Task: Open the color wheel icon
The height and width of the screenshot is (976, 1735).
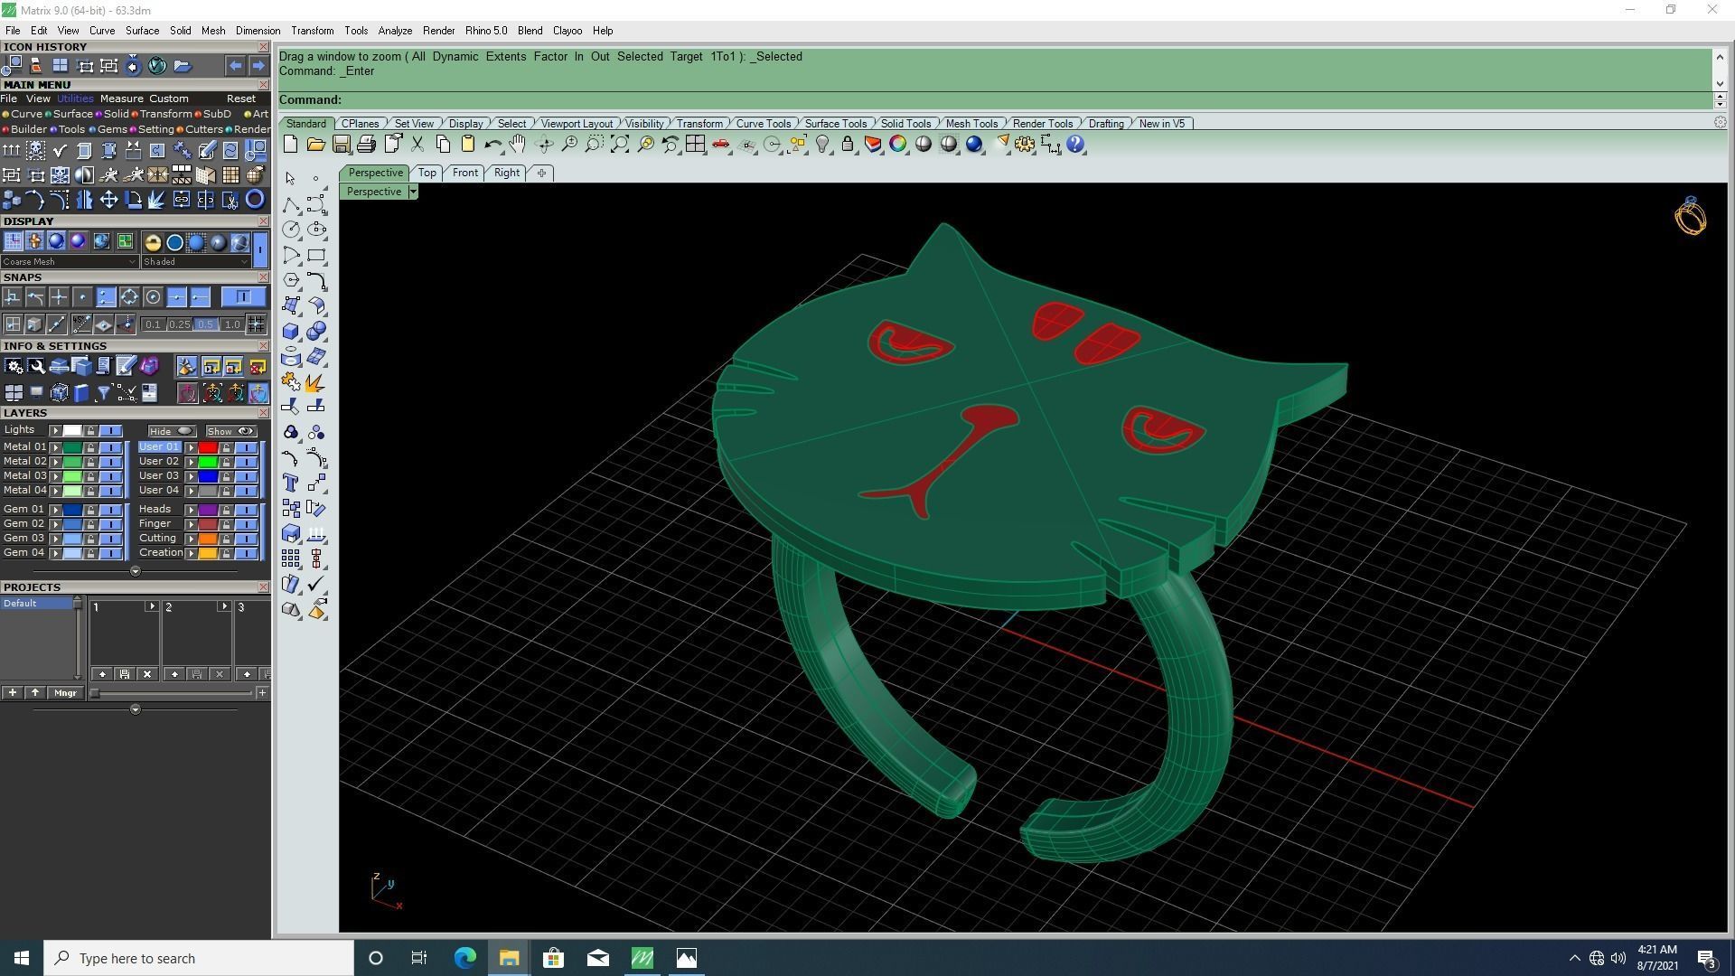Action: pos(898,145)
